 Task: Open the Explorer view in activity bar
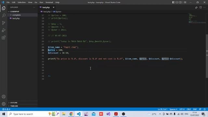point(4,8)
